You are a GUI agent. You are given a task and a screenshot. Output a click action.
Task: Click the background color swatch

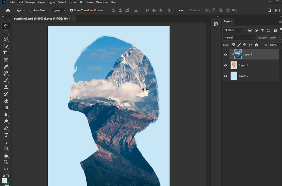(7, 183)
